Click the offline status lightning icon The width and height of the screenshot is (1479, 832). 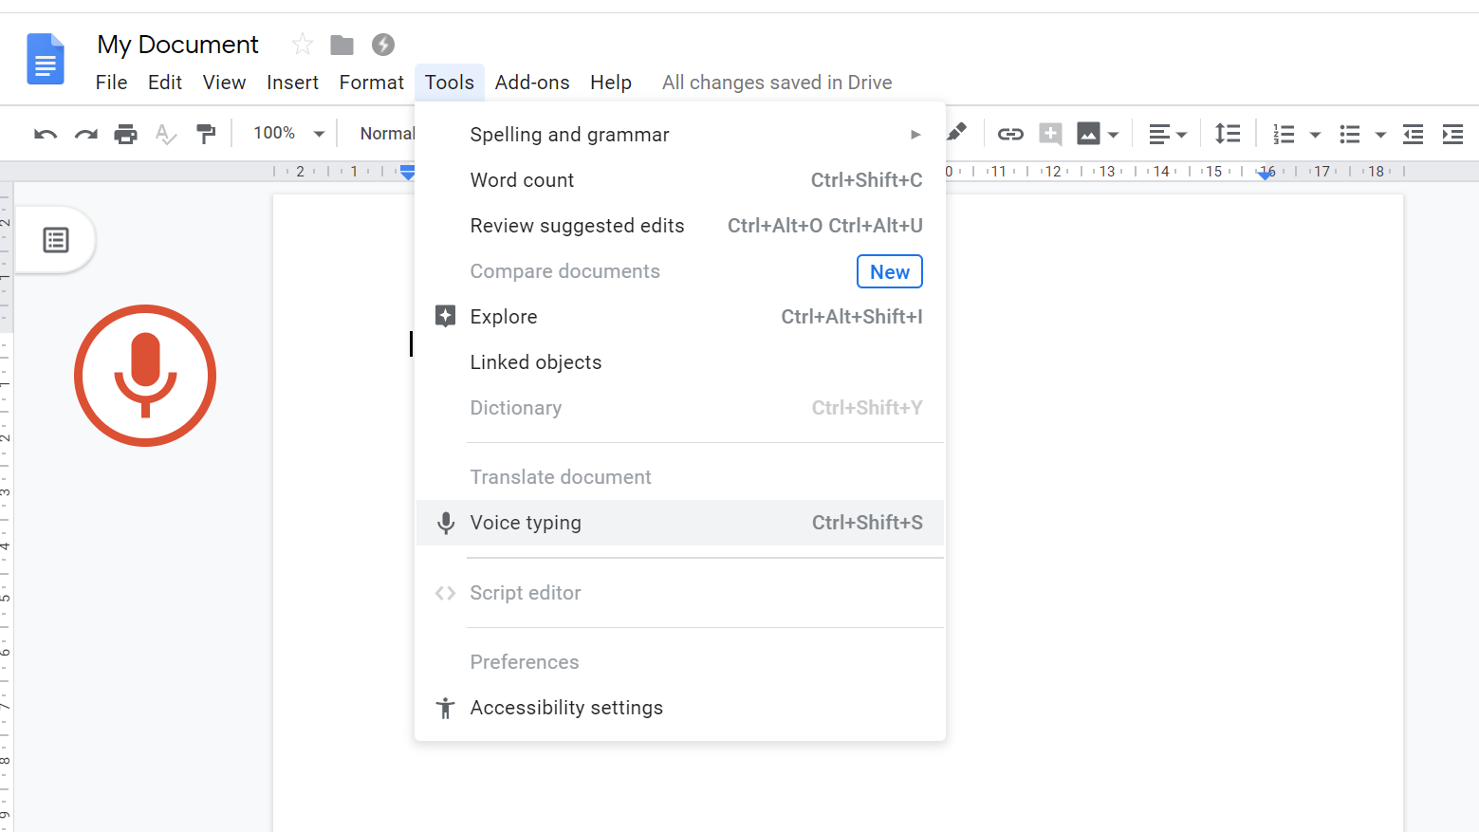tap(383, 45)
